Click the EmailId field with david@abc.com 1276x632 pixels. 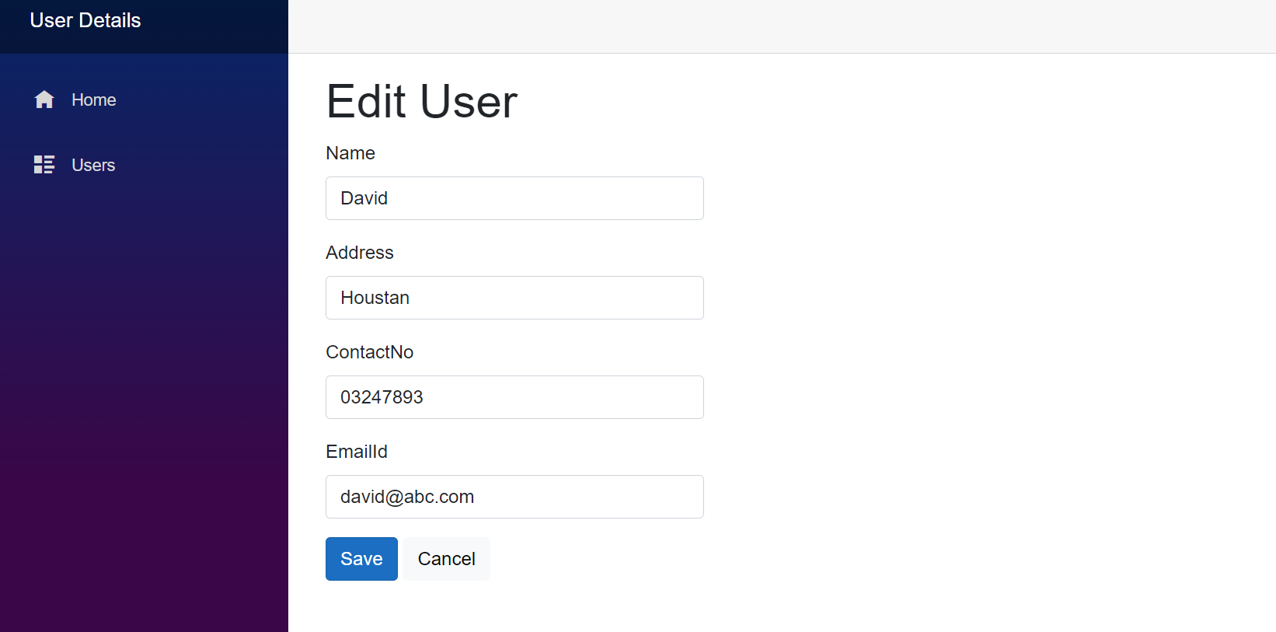point(514,497)
